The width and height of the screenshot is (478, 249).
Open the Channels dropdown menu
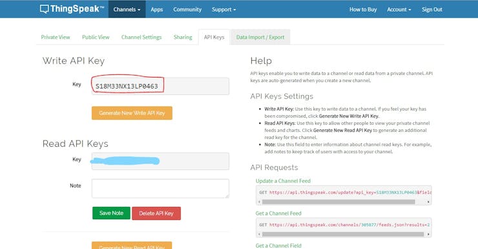pos(127,9)
